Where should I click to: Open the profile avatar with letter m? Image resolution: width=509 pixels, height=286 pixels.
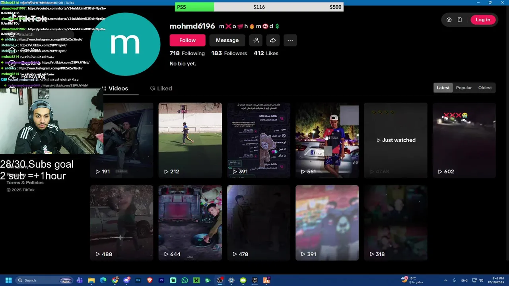click(x=125, y=44)
